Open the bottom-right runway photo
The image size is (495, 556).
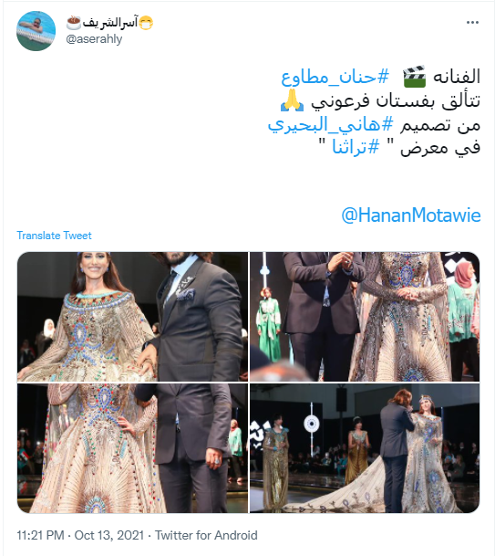coord(365,448)
